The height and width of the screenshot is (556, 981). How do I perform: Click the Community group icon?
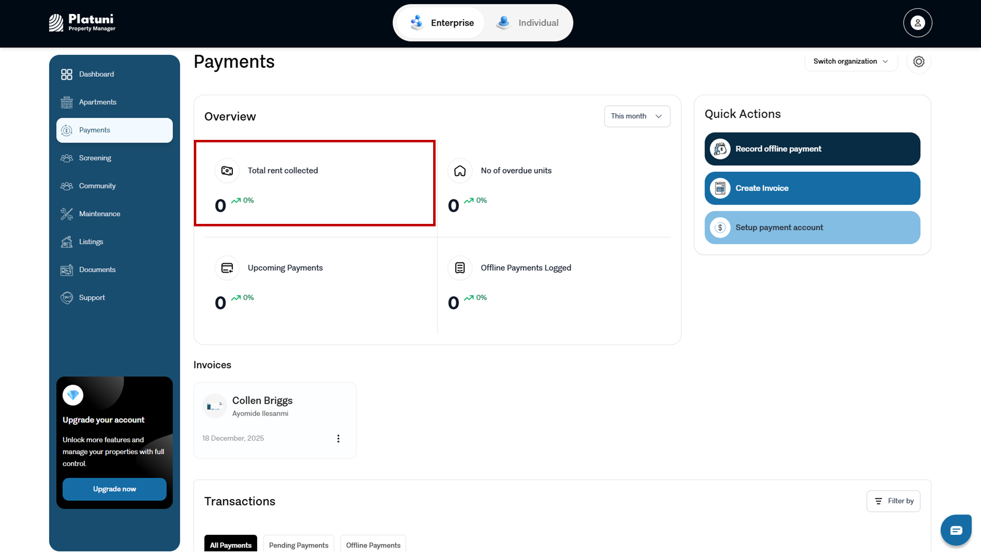67,186
